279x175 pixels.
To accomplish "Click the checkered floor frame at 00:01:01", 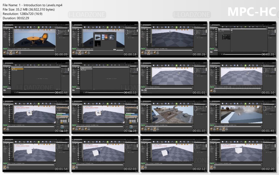I will [174, 78].
